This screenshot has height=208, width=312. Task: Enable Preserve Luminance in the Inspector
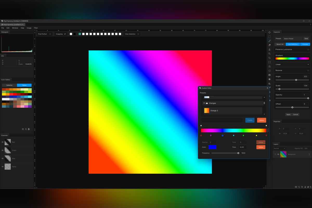[308, 49]
